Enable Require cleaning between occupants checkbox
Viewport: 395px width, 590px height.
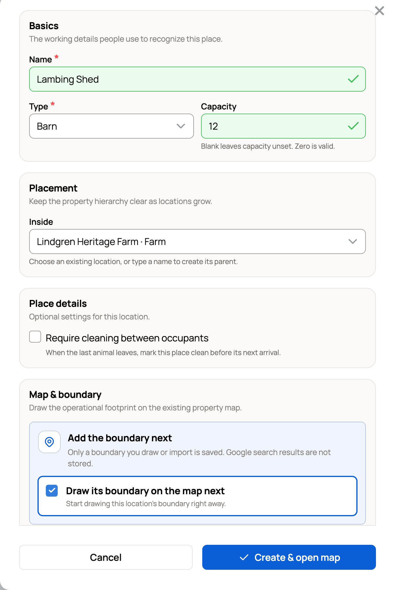(35, 337)
